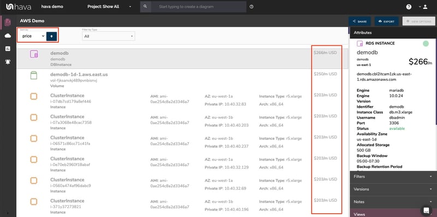Click the db.m3.xlarge instance class value
437x217 pixels.
click(401, 112)
